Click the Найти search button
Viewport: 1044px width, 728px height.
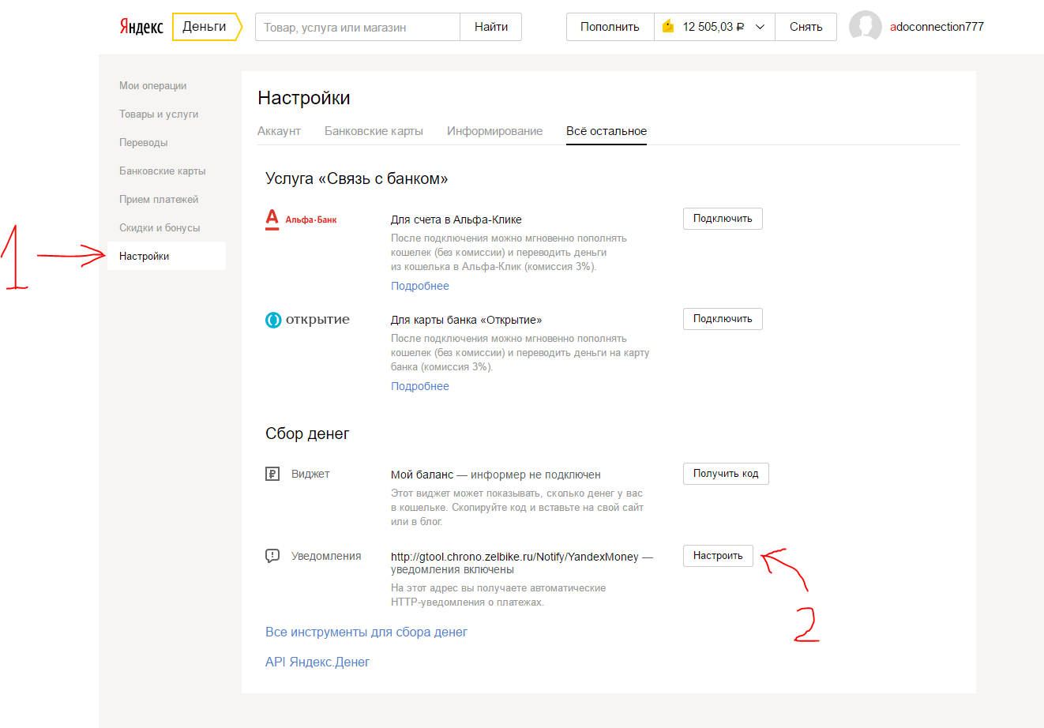pyautogui.click(x=491, y=27)
